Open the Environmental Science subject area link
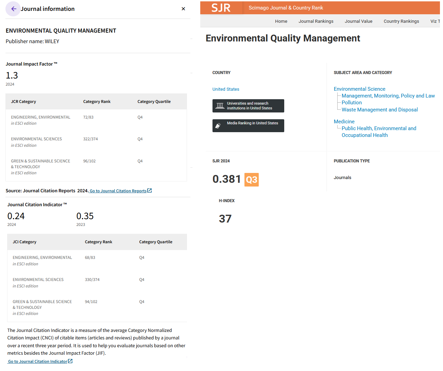 tap(359, 89)
